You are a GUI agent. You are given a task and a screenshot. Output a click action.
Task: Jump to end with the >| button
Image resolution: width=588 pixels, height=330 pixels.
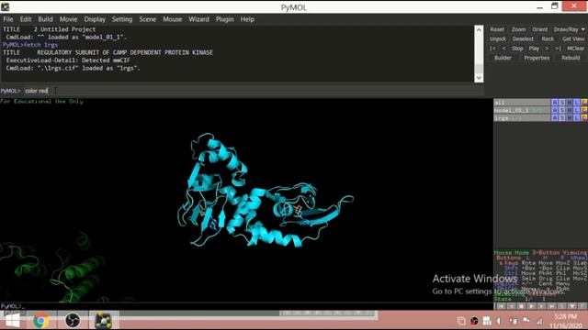pyautogui.click(x=558, y=49)
